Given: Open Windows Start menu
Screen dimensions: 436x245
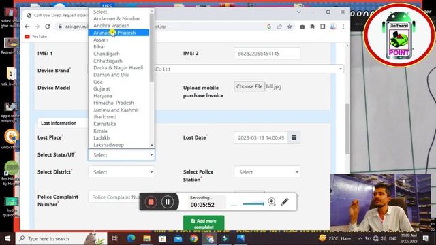Looking at the screenshot, I should point(7,238).
